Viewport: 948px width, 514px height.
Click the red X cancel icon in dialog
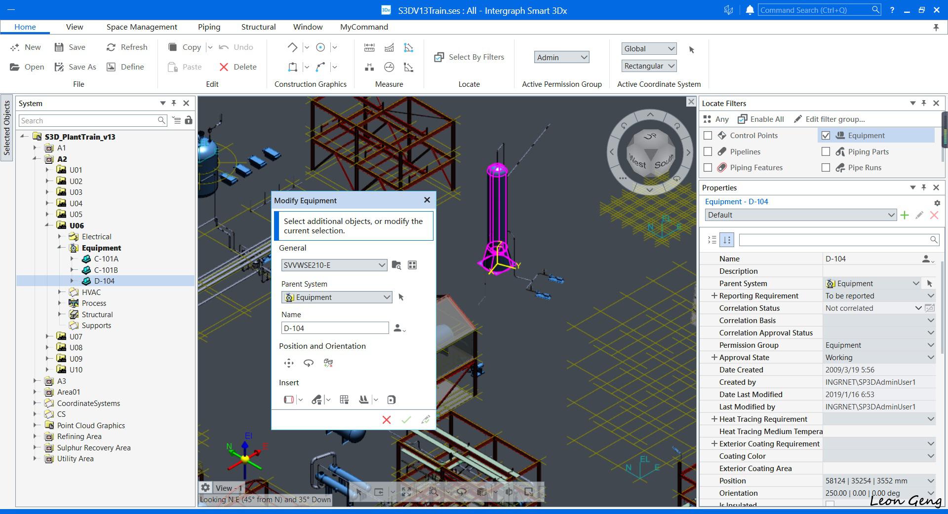pos(387,420)
